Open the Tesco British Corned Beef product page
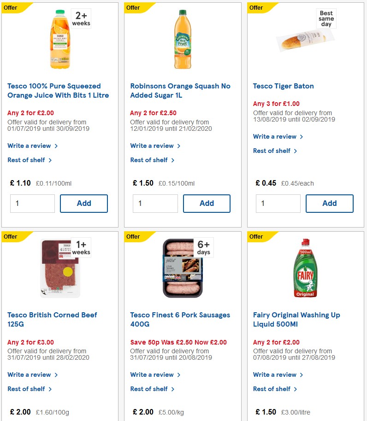Screen dimensions: 367x421 click(x=52, y=320)
